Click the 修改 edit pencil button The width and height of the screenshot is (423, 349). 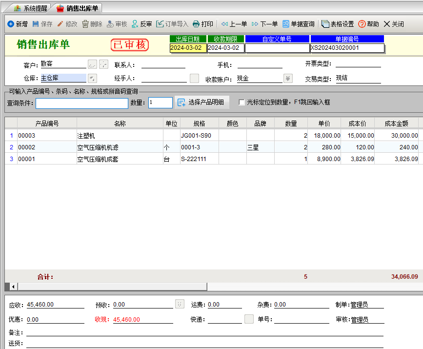[x=67, y=24]
